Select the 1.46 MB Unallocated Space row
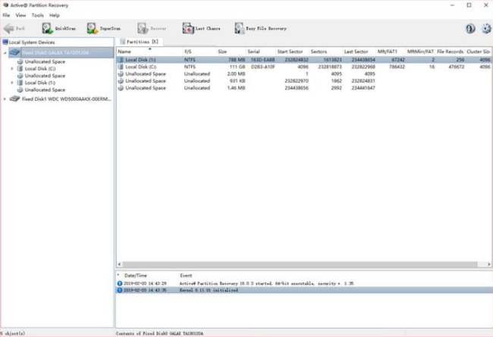 (x=303, y=88)
